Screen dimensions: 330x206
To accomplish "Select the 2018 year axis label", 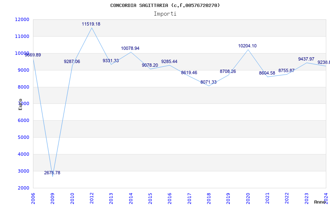I will (209, 199).
